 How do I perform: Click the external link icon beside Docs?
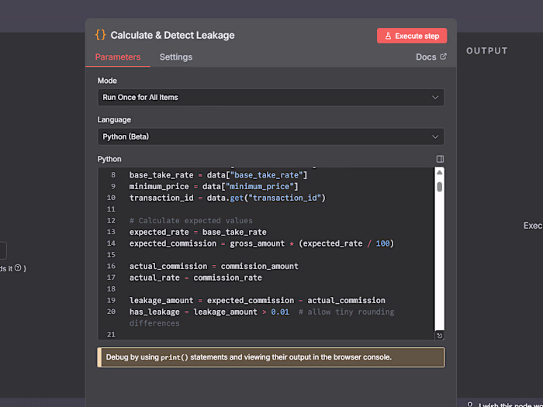pyautogui.click(x=443, y=57)
